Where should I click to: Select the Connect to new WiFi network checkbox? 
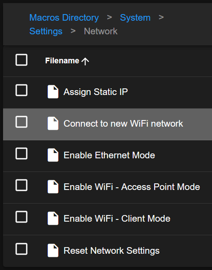tap(21, 122)
